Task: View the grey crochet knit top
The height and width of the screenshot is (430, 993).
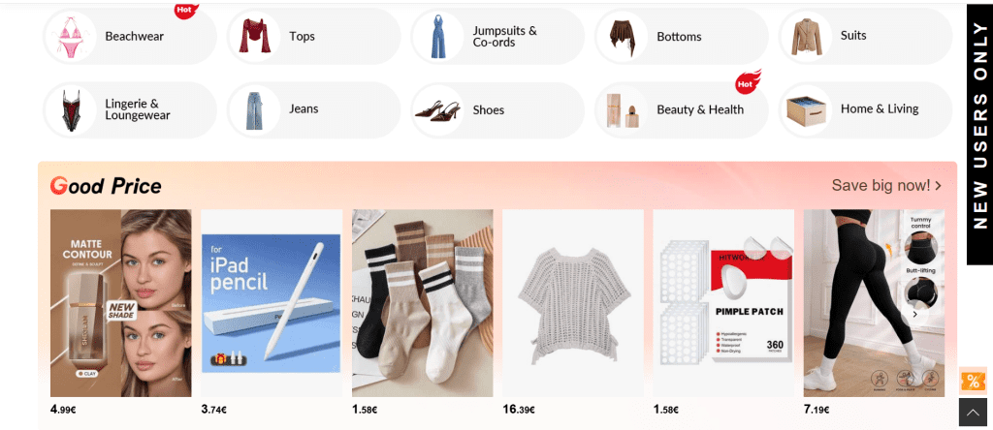Action: (x=573, y=303)
